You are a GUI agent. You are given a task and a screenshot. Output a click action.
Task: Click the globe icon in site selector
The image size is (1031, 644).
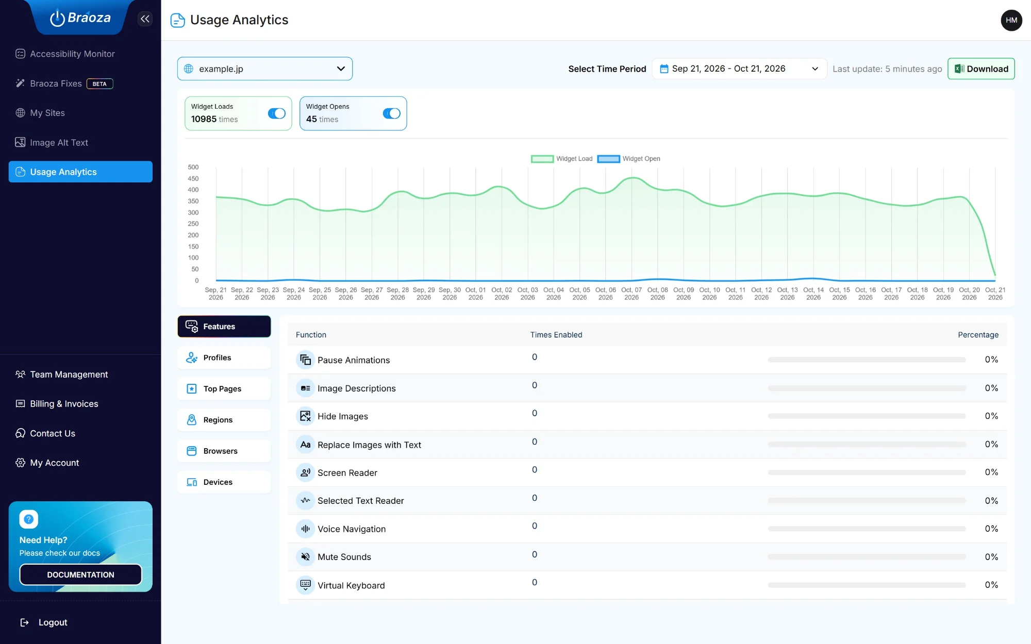(x=189, y=69)
